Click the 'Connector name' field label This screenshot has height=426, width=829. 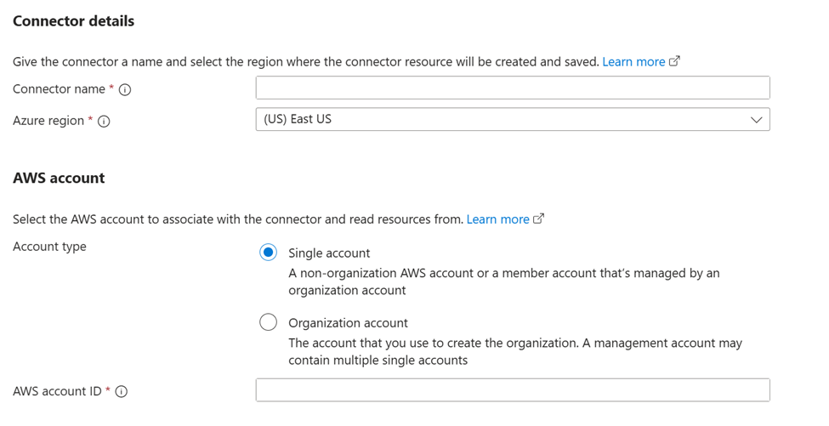point(59,89)
